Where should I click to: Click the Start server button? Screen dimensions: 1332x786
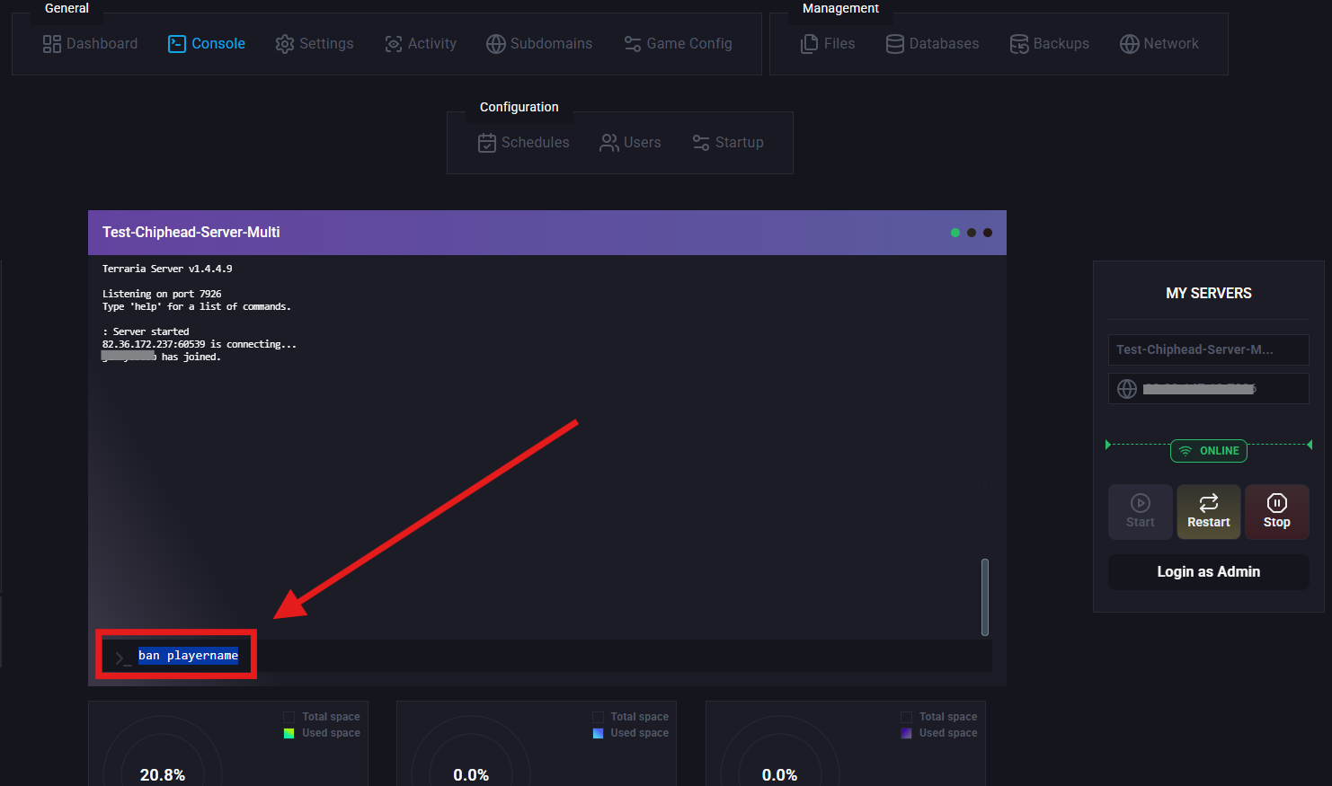(x=1141, y=512)
